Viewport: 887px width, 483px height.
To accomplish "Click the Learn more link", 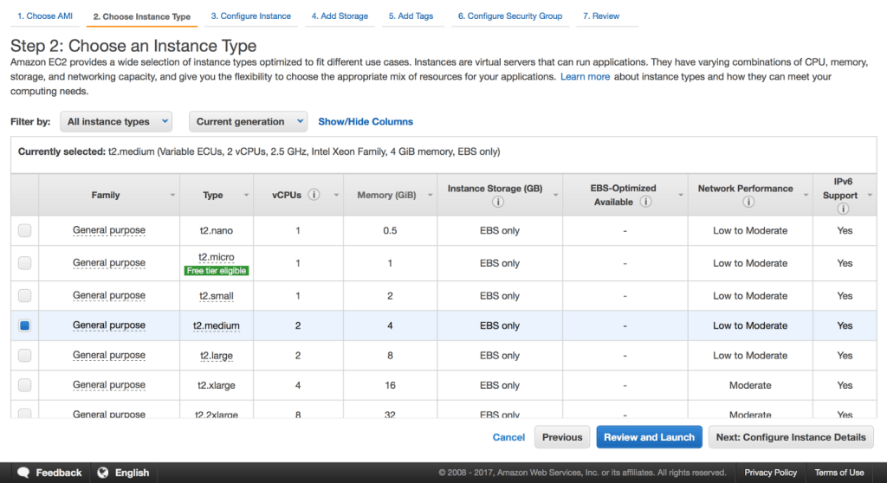I will [x=585, y=76].
